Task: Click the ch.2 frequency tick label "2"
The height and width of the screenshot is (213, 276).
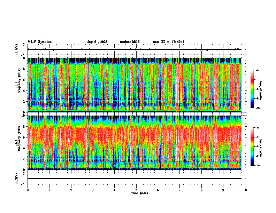Action: pos(24,159)
